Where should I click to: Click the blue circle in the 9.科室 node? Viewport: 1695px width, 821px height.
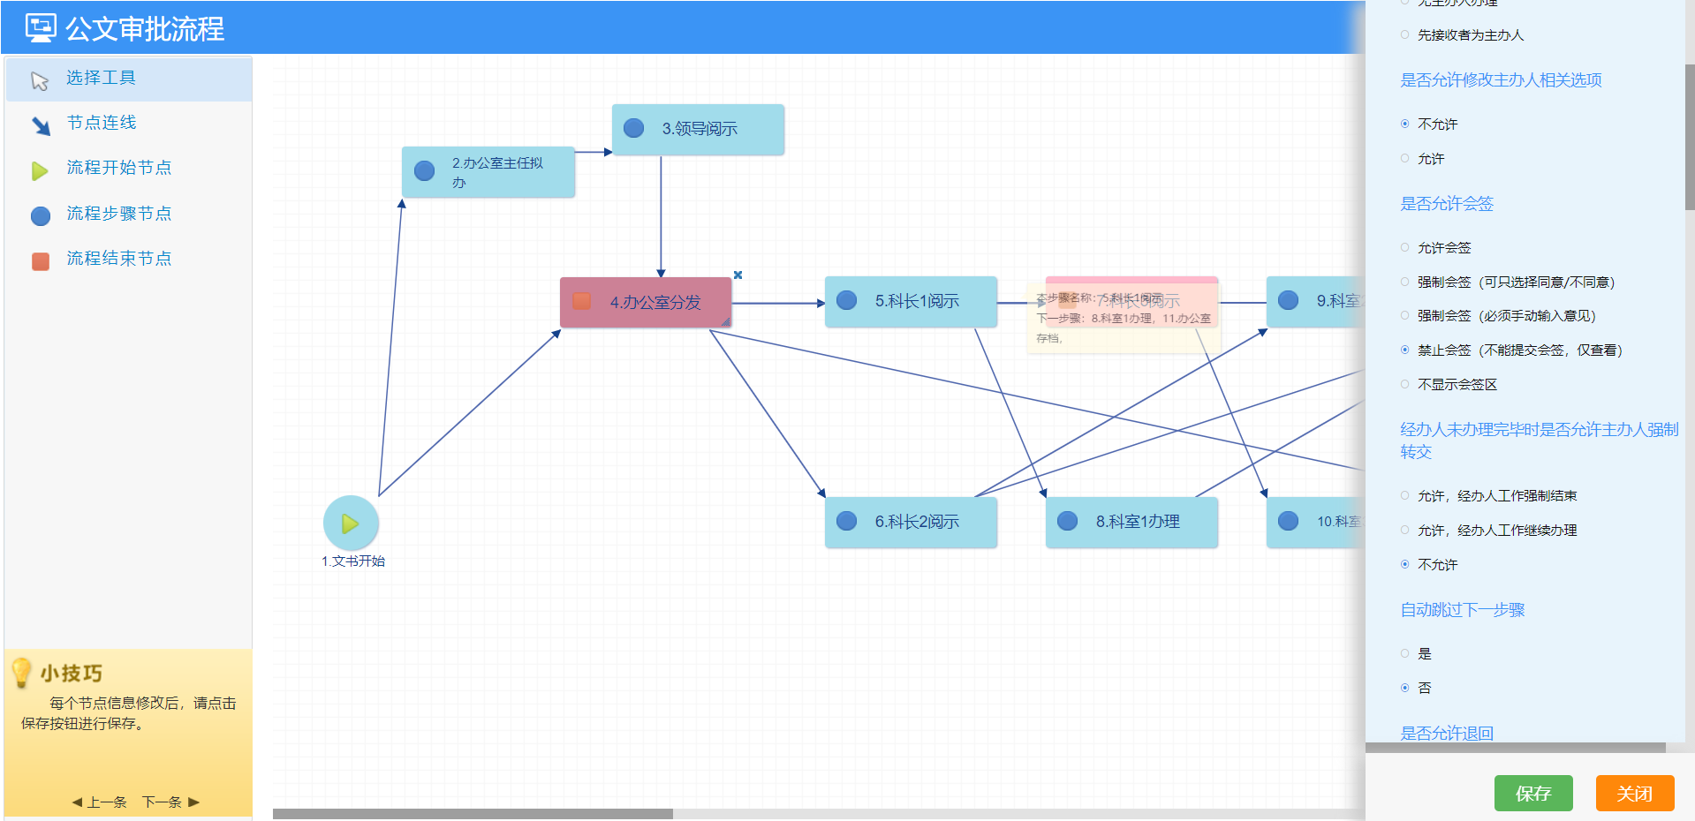point(1288,300)
